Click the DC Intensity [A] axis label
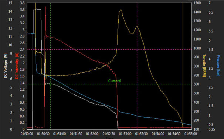Screen dimensions: 224x139 coord(17,66)
